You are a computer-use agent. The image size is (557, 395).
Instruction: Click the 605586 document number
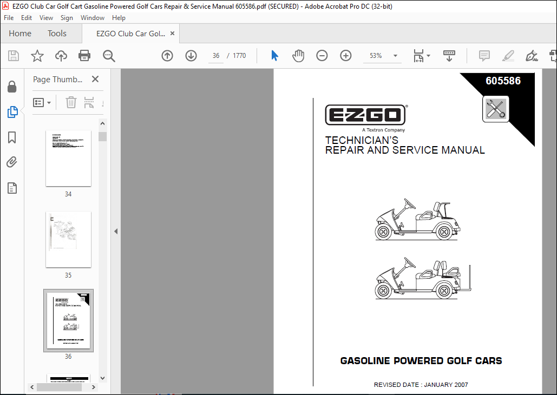point(503,81)
